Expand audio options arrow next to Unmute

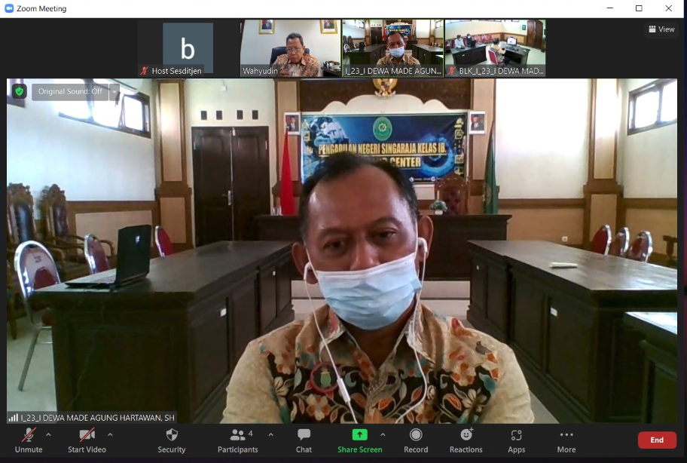click(x=48, y=434)
